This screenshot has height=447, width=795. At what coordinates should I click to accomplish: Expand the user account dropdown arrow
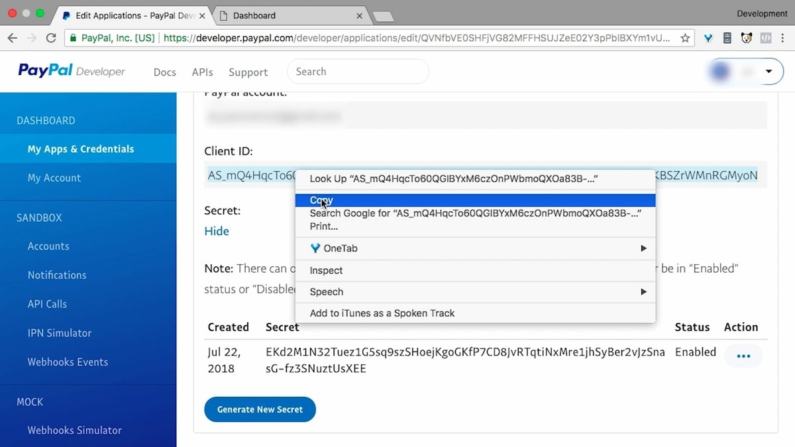(768, 72)
